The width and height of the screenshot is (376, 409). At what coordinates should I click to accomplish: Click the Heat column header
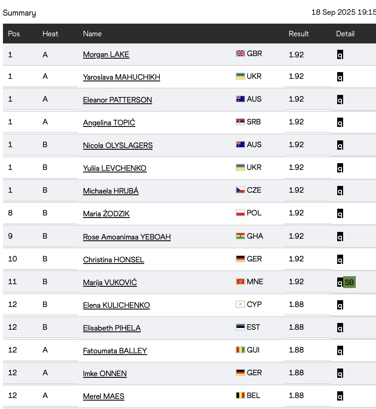pyautogui.click(x=50, y=34)
